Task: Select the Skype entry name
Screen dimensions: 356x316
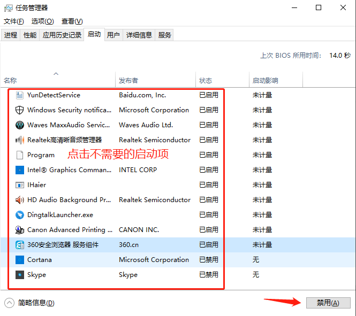Action: pyautogui.click(x=36, y=275)
